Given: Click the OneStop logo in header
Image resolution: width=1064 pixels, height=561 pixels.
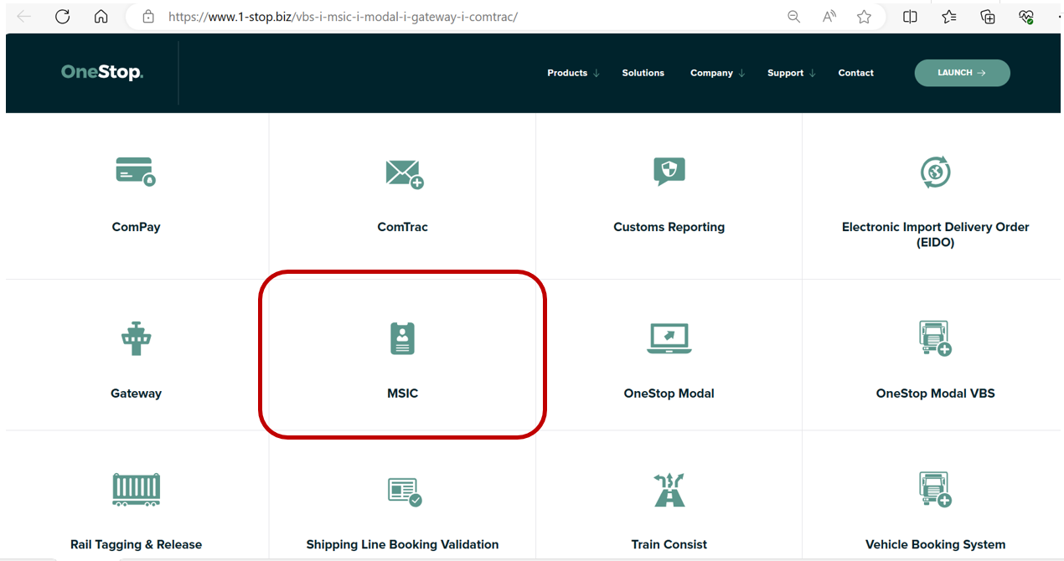Looking at the screenshot, I should [102, 73].
